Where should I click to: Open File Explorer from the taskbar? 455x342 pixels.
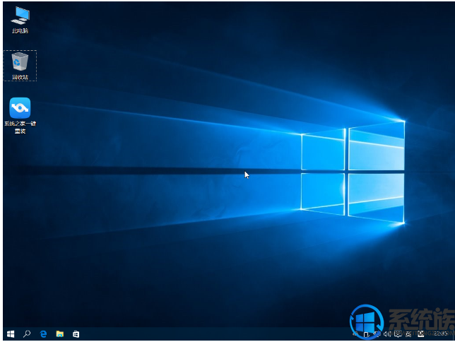(x=60, y=334)
